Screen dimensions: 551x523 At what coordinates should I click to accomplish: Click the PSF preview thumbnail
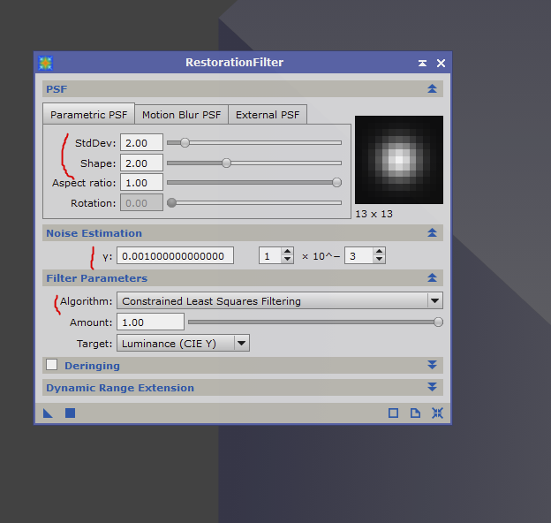pos(399,160)
